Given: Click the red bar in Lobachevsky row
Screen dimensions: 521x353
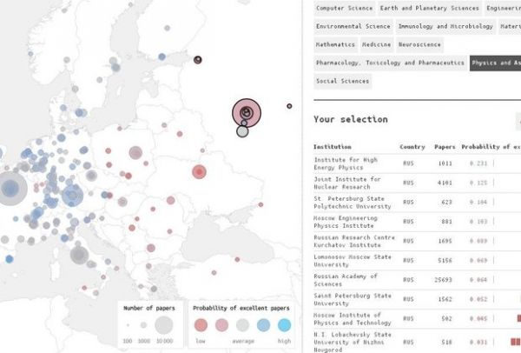Looking at the screenshot, I should (x=516, y=342).
